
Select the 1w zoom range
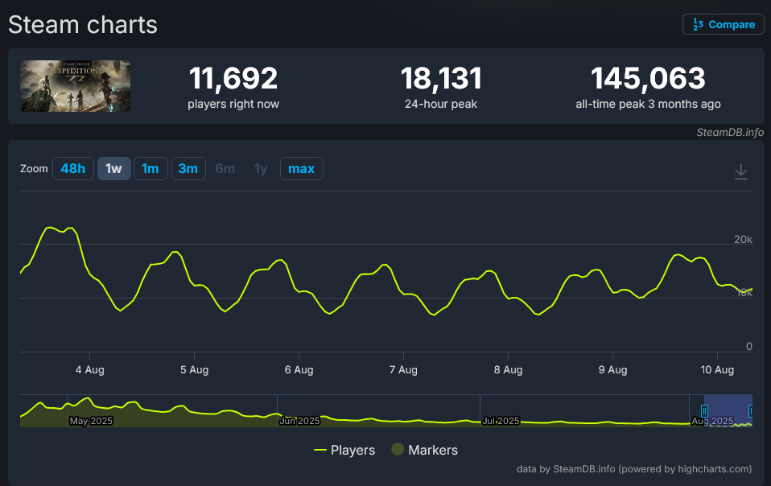(x=113, y=168)
